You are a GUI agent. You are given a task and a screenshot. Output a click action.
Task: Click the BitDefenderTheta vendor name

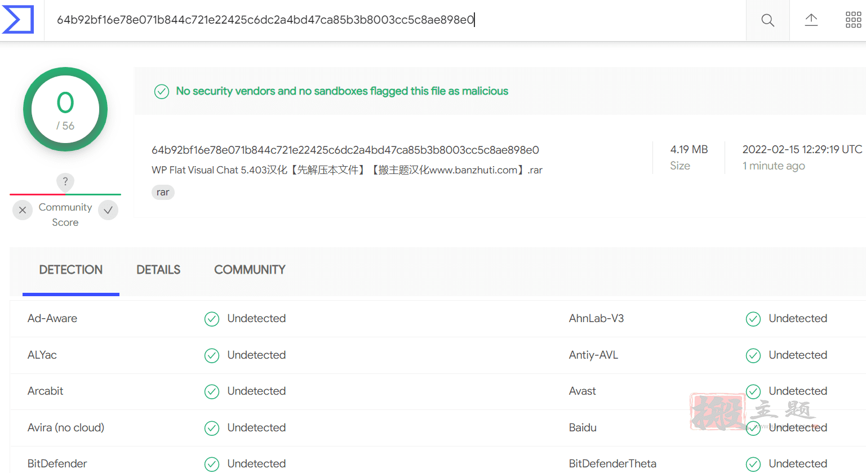(x=612, y=463)
